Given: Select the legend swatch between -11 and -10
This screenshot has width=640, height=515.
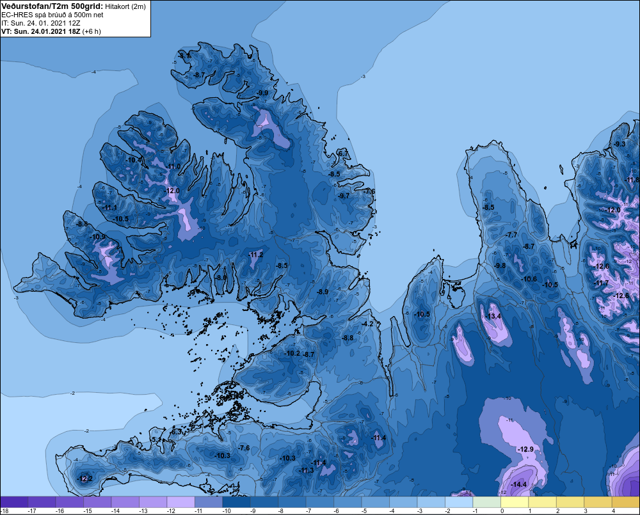Looking at the screenshot, I should click(209, 502).
